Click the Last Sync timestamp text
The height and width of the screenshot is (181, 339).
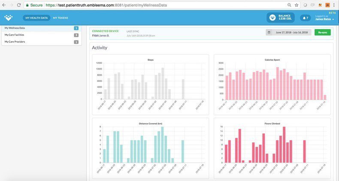click(141, 36)
